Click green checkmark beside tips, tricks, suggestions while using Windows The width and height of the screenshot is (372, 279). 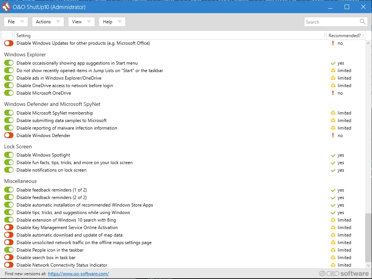pos(333,213)
